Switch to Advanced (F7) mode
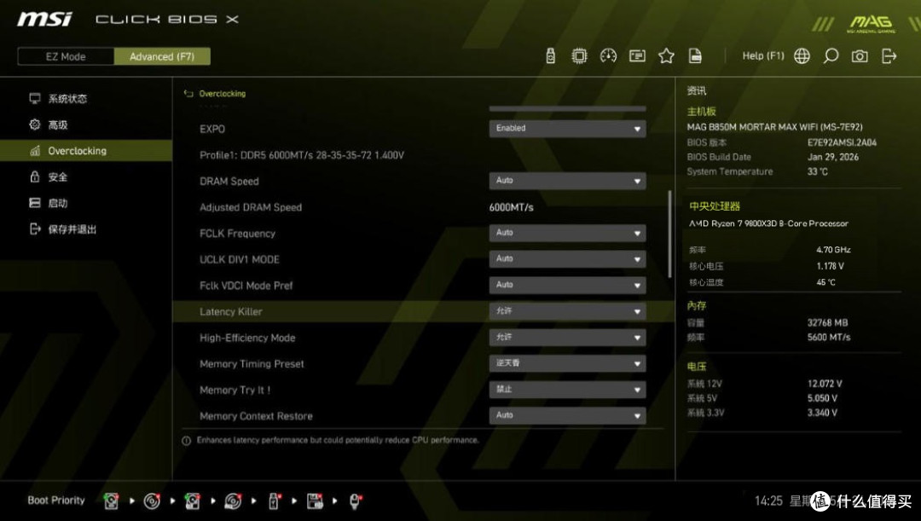Screen dimensions: 921x521 (162, 56)
